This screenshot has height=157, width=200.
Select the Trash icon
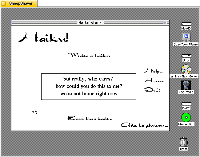[184, 142]
